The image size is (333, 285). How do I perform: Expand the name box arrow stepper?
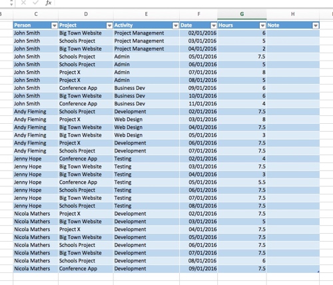coord(11,3)
